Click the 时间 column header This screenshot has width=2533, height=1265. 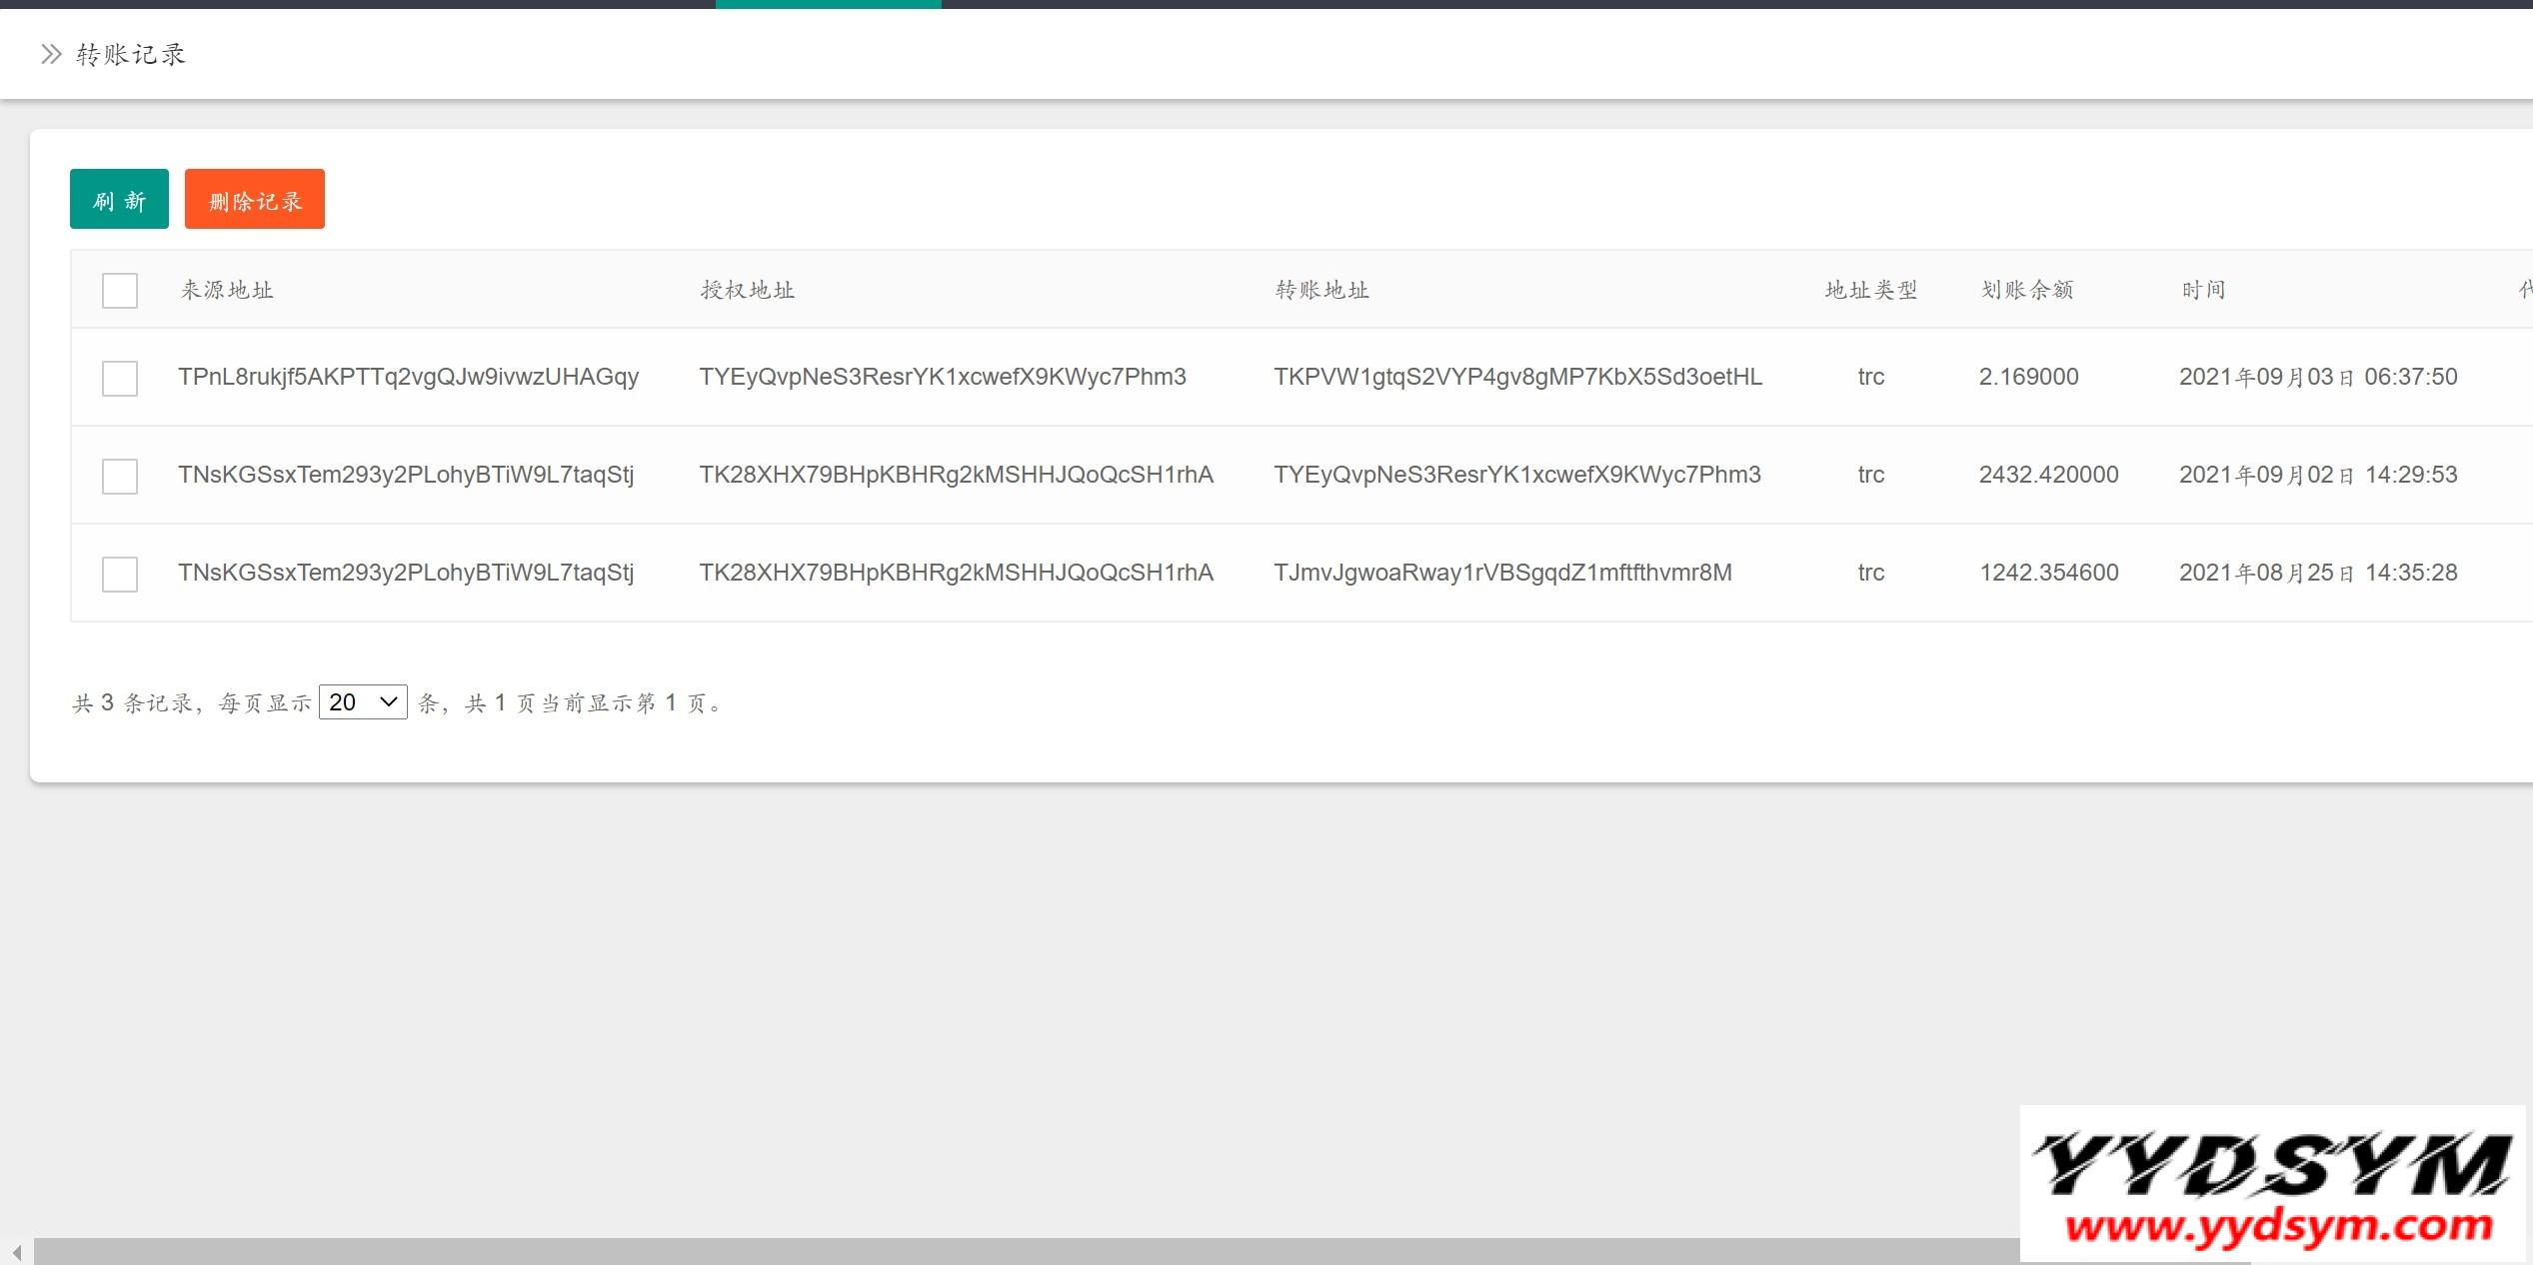pyautogui.click(x=2203, y=291)
